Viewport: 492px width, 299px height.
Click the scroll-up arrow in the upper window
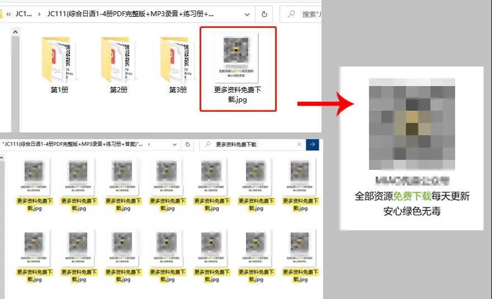(x=15, y=32)
